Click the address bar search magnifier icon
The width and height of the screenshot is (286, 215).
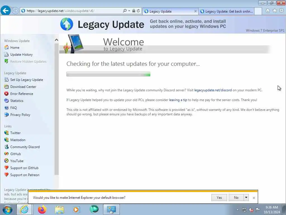(x=125, y=11)
